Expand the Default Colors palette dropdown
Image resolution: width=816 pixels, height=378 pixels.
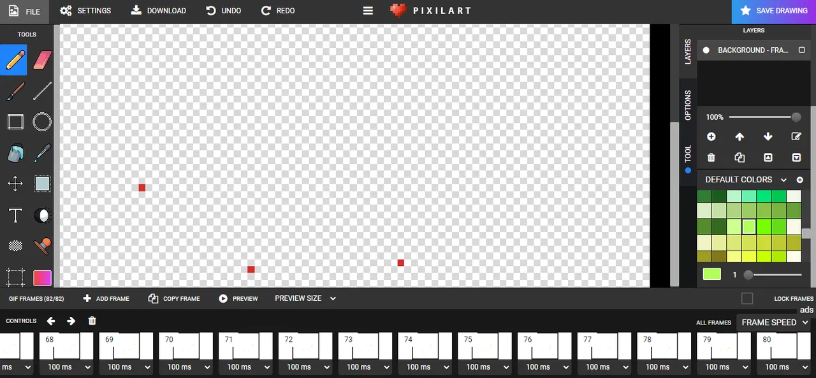(x=783, y=180)
